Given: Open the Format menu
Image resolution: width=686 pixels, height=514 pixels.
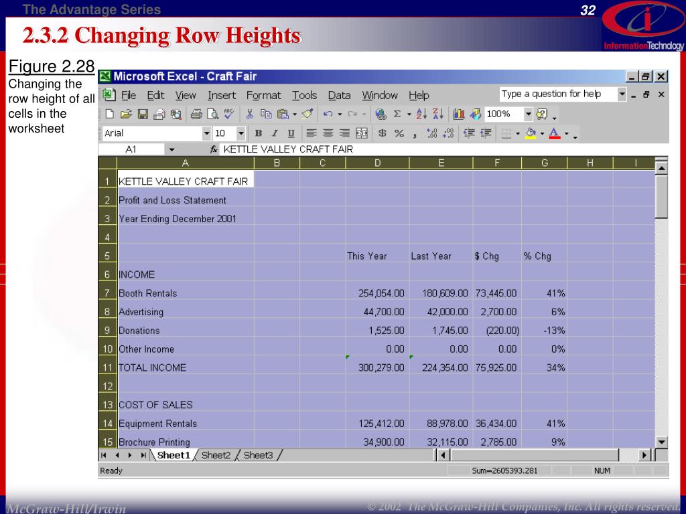Looking at the screenshot, I should click(x=263, y=95).
